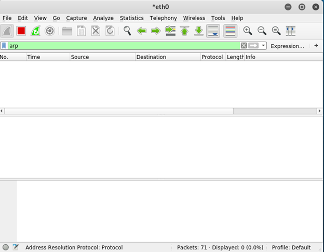Sort by the Info column header
Screen dimensions: 324x252
click(x=283, y=57)
